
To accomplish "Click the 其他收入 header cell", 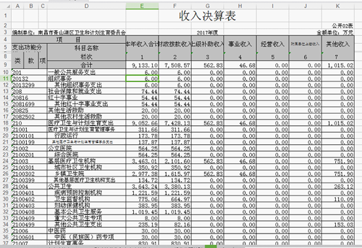I will pos(338,44).
